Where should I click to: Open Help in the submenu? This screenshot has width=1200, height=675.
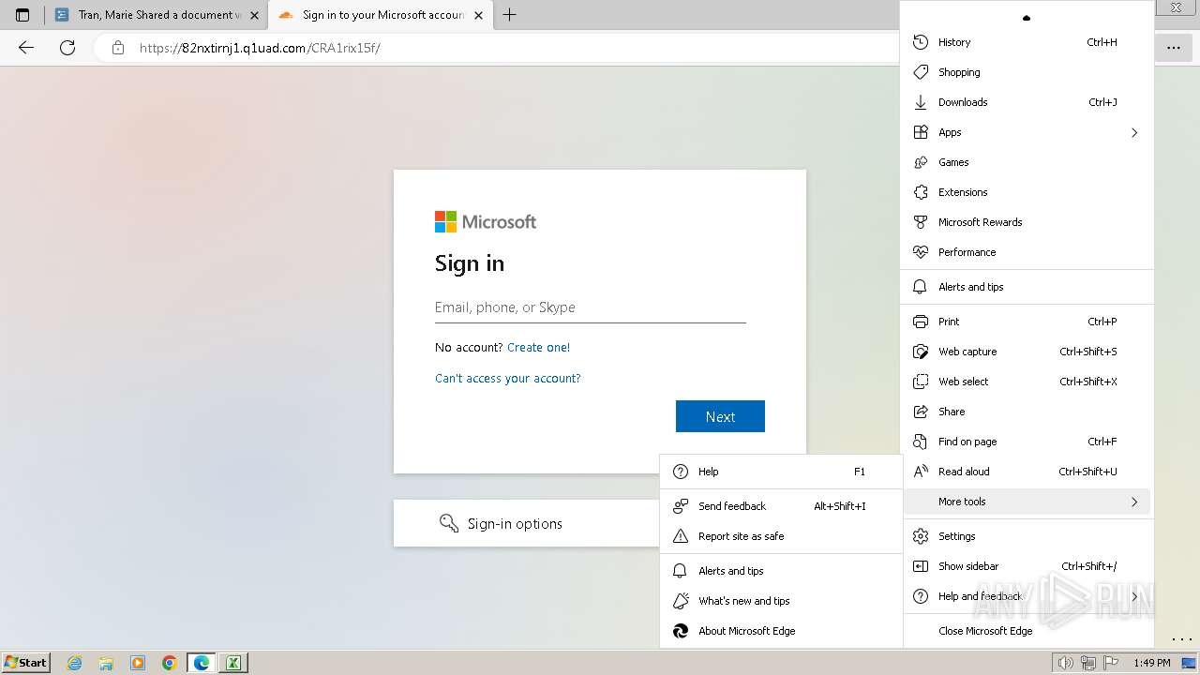(x=781, y=472)
